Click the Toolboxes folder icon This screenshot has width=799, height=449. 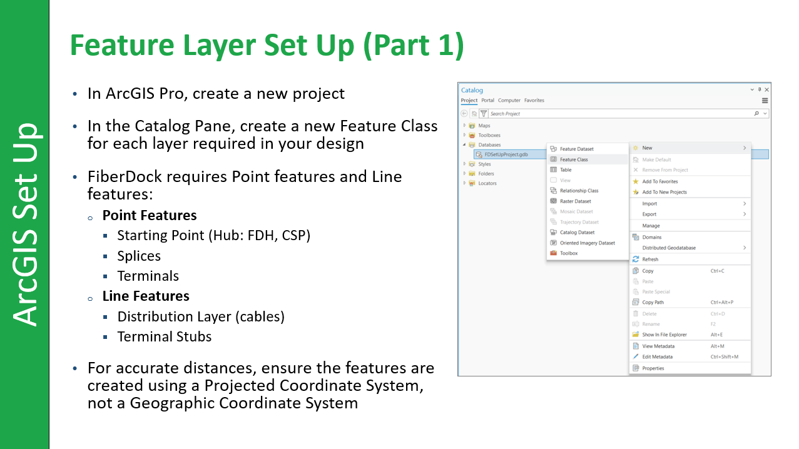(471, 135)
